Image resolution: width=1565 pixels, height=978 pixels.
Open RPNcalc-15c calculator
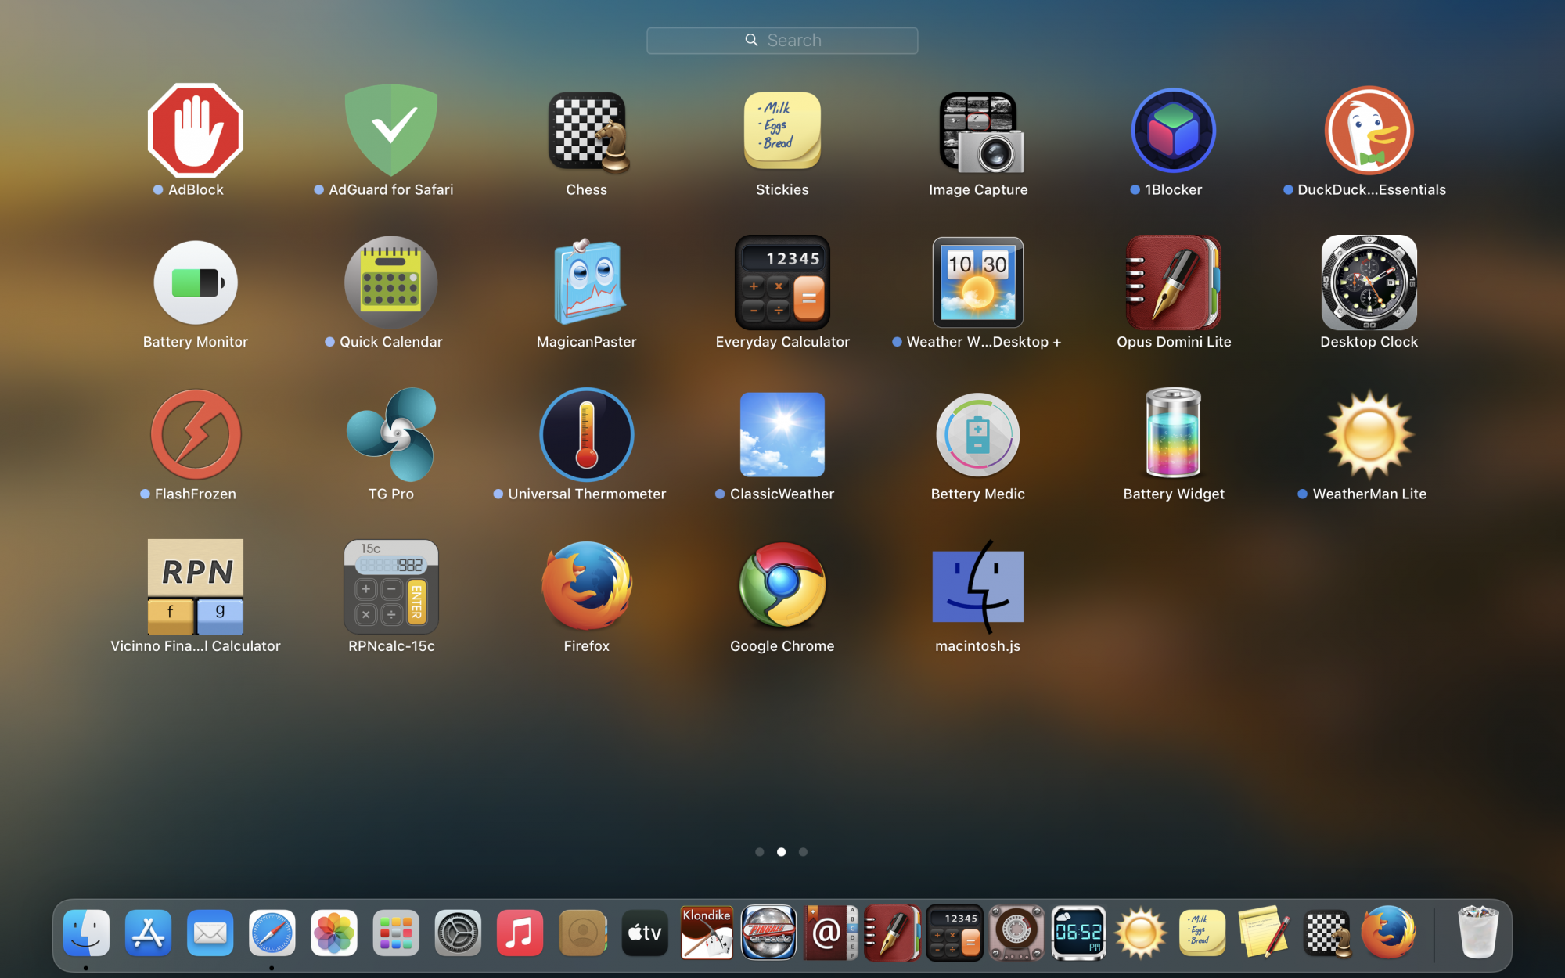click(390, 587)
